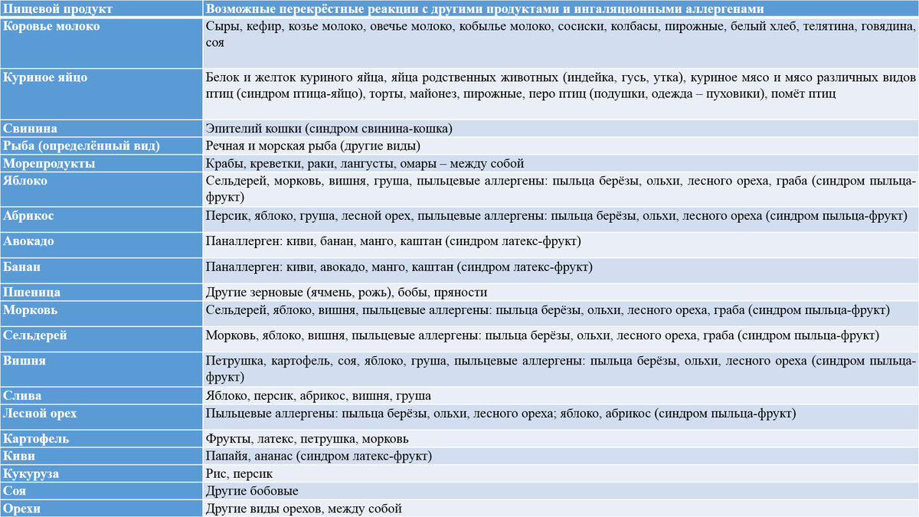This screenshot has height=517, width=919.
Task: Click the 'Речная и морская рыба' cell
Action: coord(561,146)
